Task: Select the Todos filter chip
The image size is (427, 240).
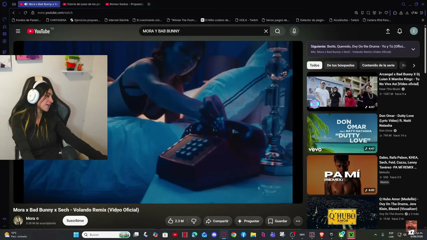Action: (x=315, y=65)
